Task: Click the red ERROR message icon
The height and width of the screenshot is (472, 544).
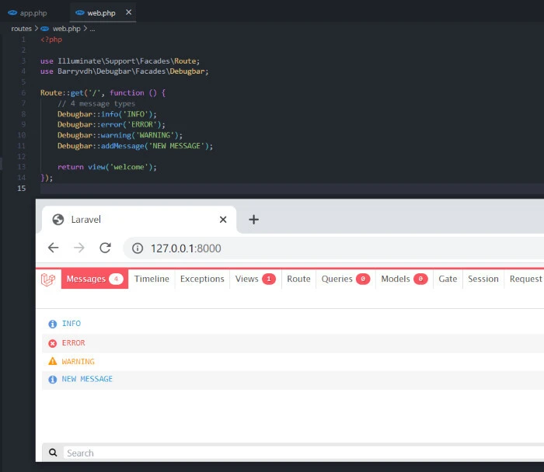Action: [53, 343]
